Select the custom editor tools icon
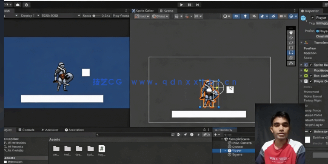 (291, 63)
